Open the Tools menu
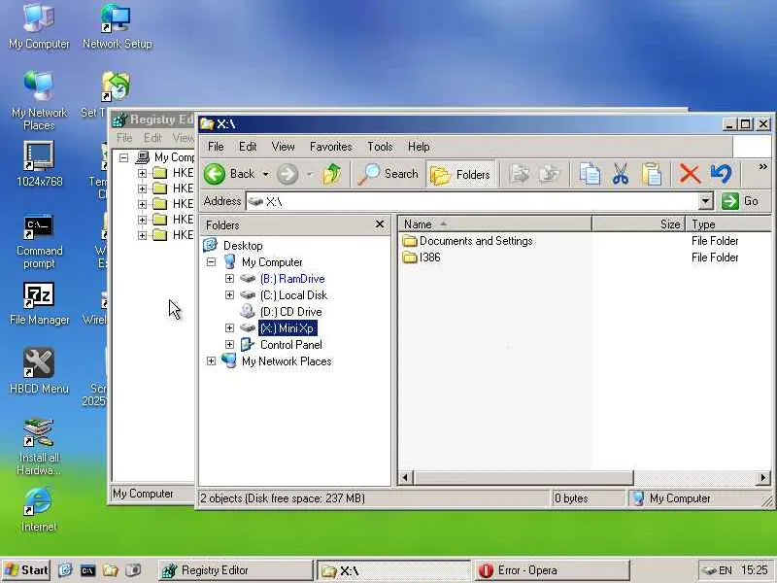Viewport: 777px width, 583px height. coord(380,147)
